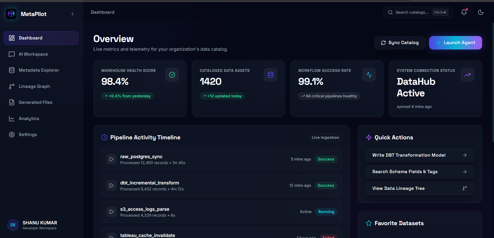Screen dimensions: 494x238
Task: Click the Favorite Datasets star icon
Action: point(369,223)
